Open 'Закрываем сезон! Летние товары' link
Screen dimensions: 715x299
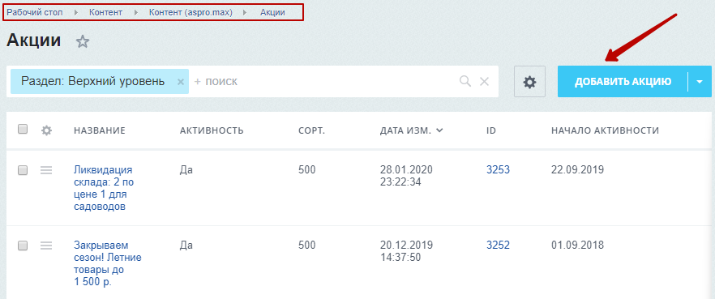tap(108, 263)
